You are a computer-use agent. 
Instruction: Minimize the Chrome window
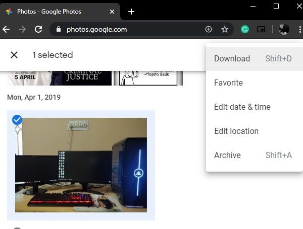(253, 6)
